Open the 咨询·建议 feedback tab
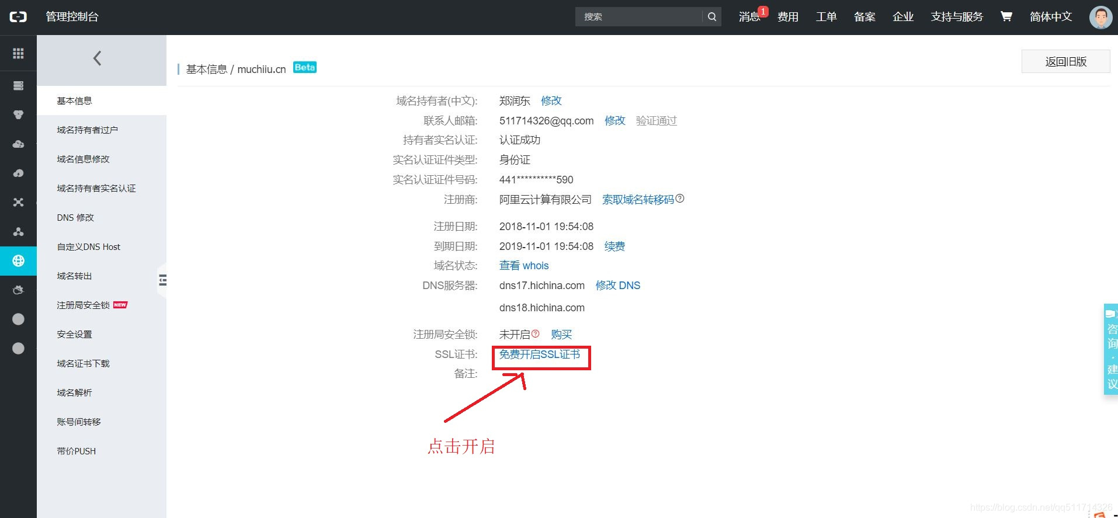Viewport: 1118px width, 518px height. coord(1111,349)
